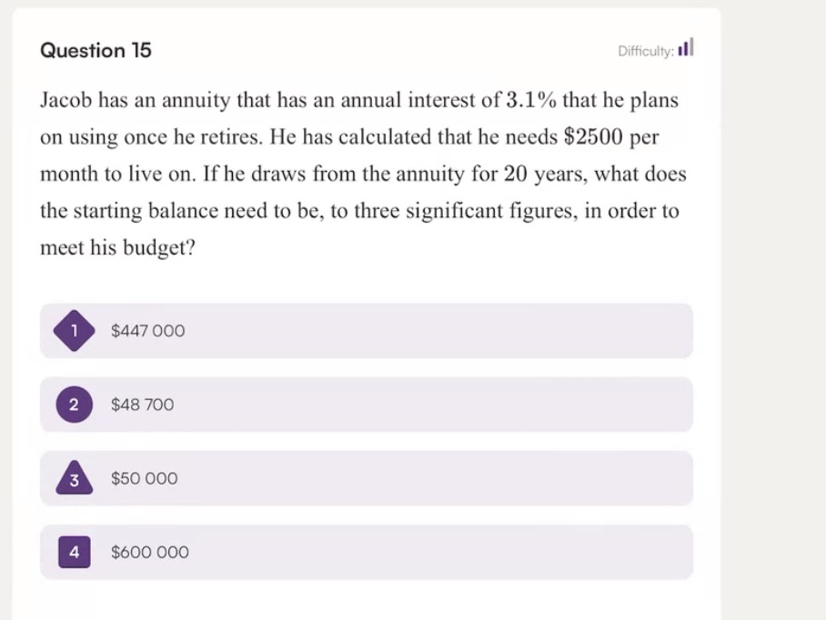This screenshot has height=620, width=826.
Task: Click the square badge numbered 4
Action: [73, 551]
